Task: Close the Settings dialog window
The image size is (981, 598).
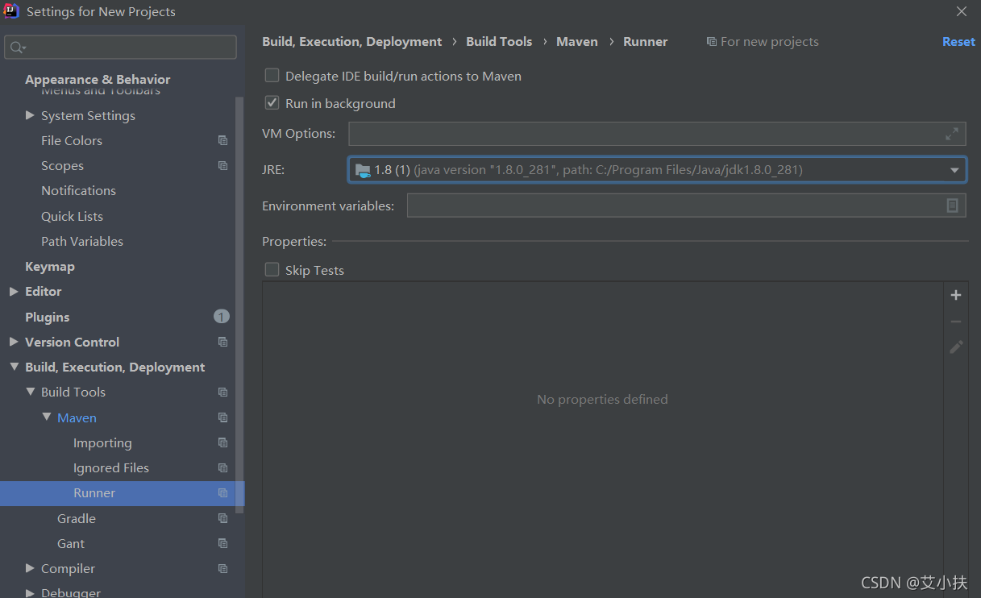Action: point(962,11)
